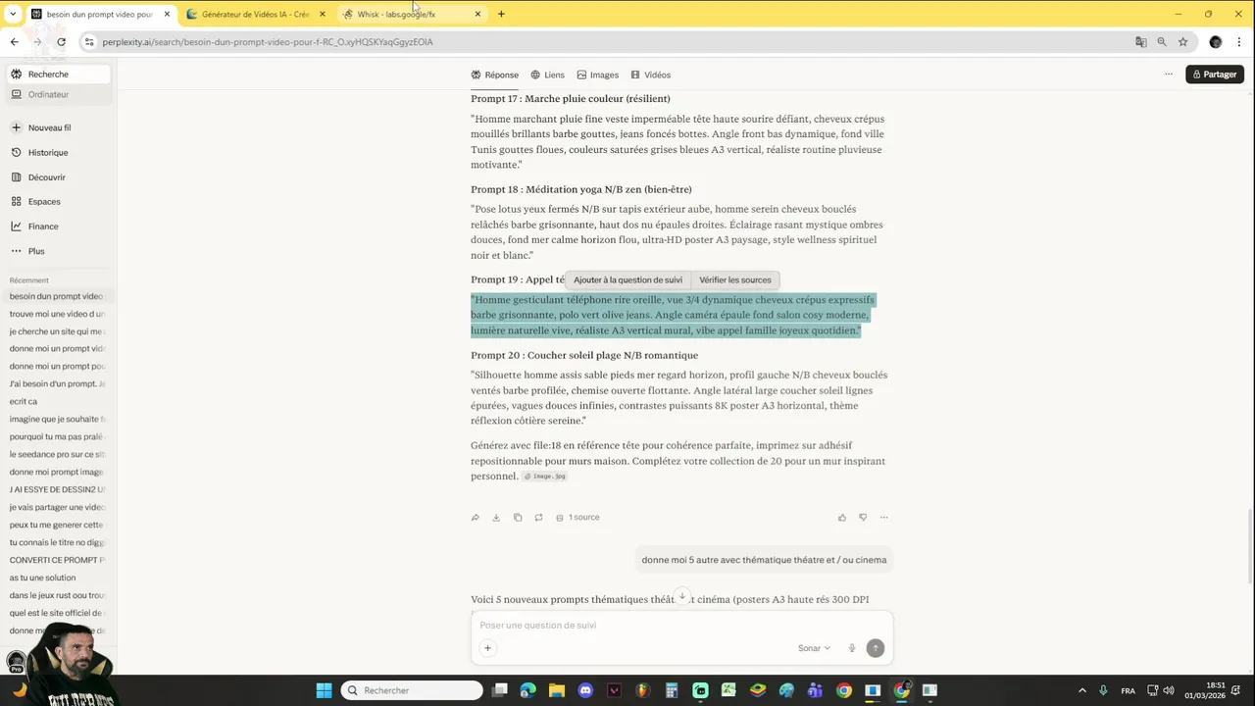The image size is (1255, 706).
Task: Open recent thread 'J AI ESSYE DE DESSIN2'
Action: 57,489
